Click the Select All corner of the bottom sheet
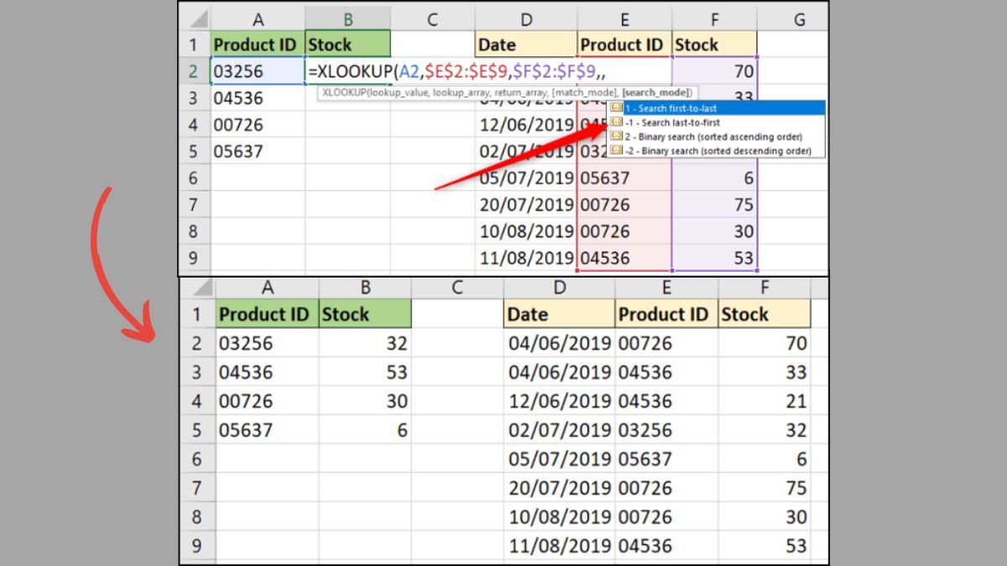Viewport: 1007px width, 566px height. point(202,287)
